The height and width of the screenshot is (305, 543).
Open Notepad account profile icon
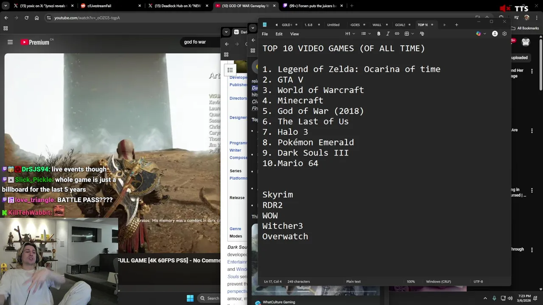tap(495, 33)
